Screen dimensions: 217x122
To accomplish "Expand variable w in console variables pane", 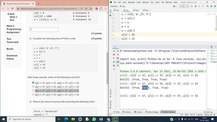I will coord(208,54).
